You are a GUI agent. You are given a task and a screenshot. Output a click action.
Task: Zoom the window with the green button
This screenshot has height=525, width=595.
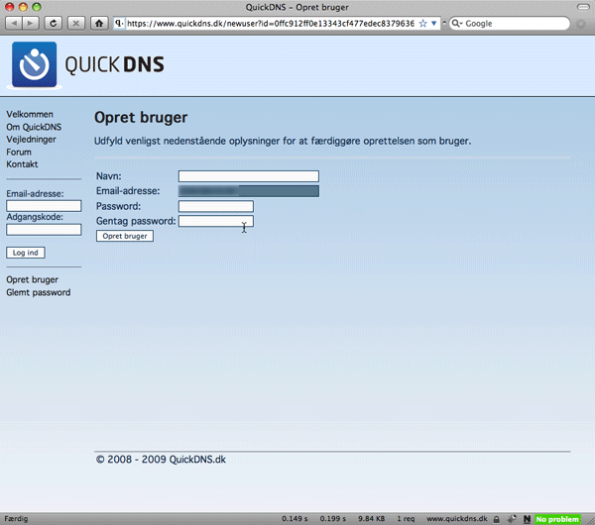coord(37,7)
